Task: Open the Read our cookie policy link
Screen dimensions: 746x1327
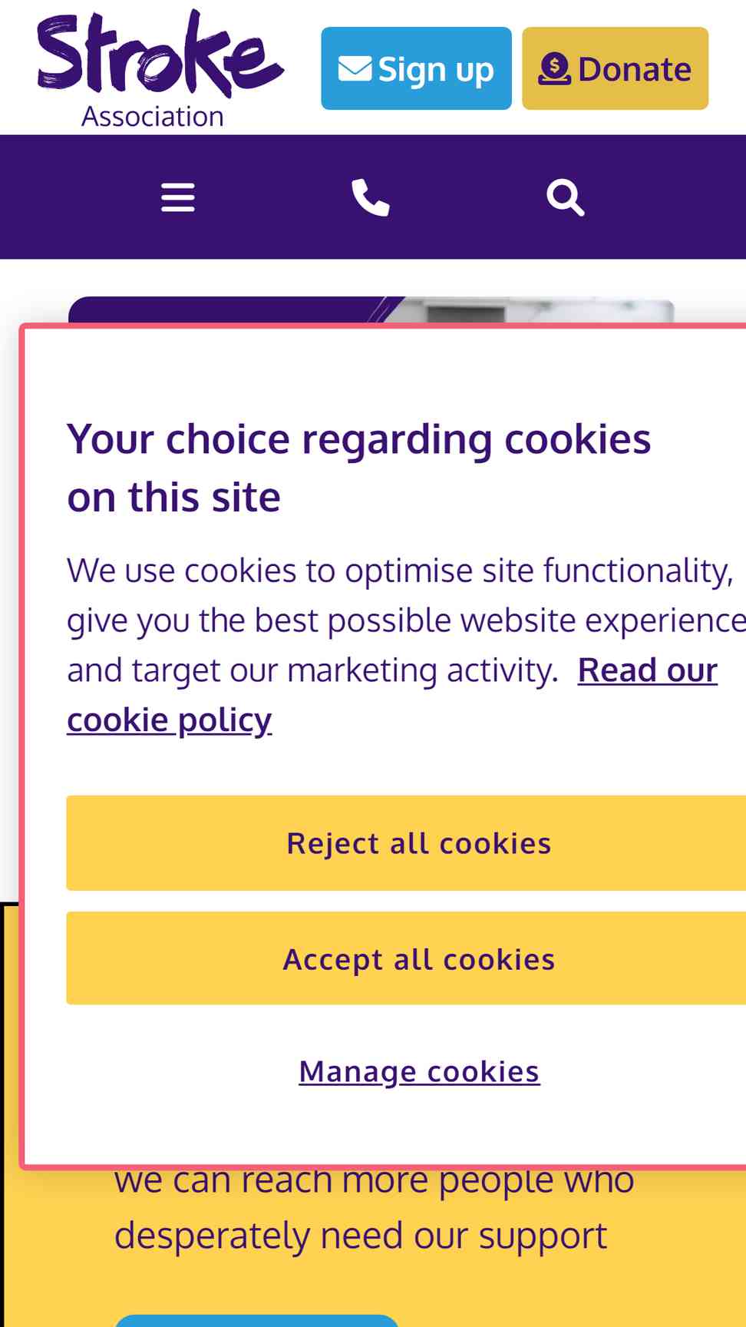Action: (x=392, y=695)
